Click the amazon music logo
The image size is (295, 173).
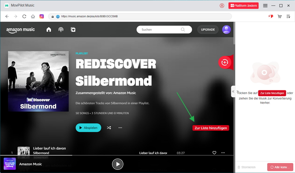tap(21, 30)
